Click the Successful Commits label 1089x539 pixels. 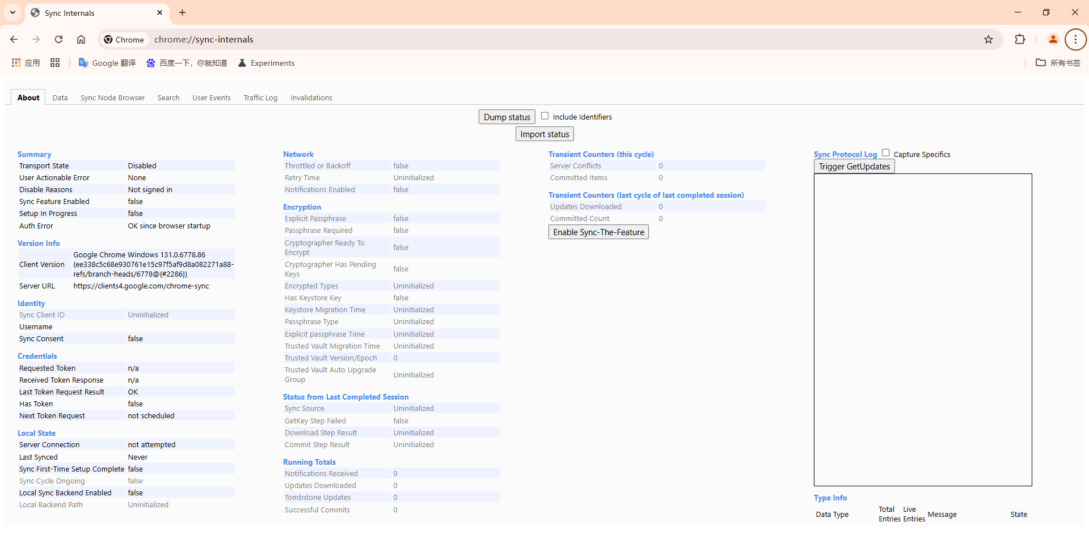[x=317, y=510]
